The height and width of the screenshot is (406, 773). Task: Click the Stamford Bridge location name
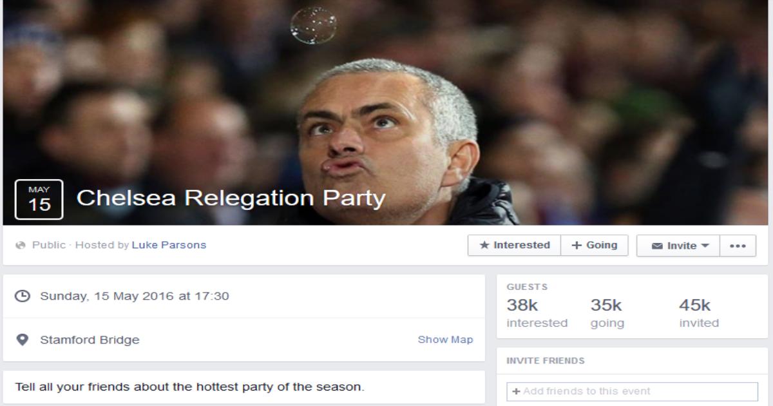[90, 340]
